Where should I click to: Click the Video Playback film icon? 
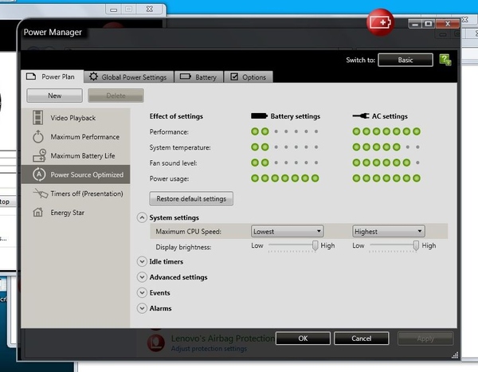coord(37,118)
